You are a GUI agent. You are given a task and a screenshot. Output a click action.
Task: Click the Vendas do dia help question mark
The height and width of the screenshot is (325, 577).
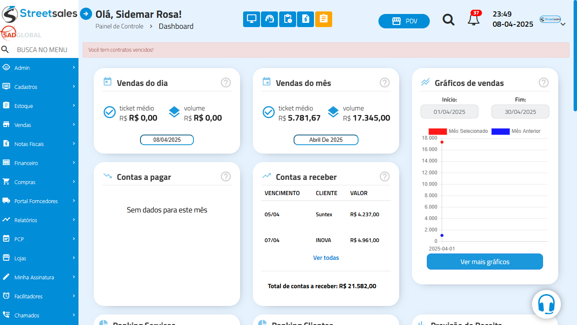pos(225,83)
